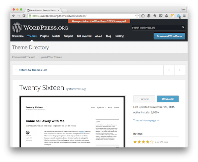
Task: Open a new browser tab
Action: [65, 10]
